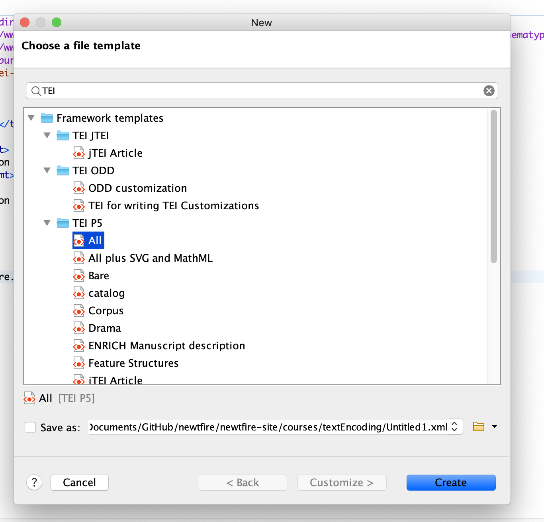The height and width of the screenshot is (522, 544).
Task: Click the Drama template icon
Action: tap(79, 328)
